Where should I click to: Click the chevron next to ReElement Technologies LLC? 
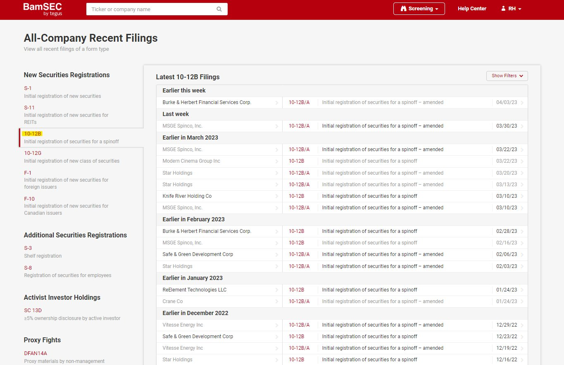click(x=277, y=290)
